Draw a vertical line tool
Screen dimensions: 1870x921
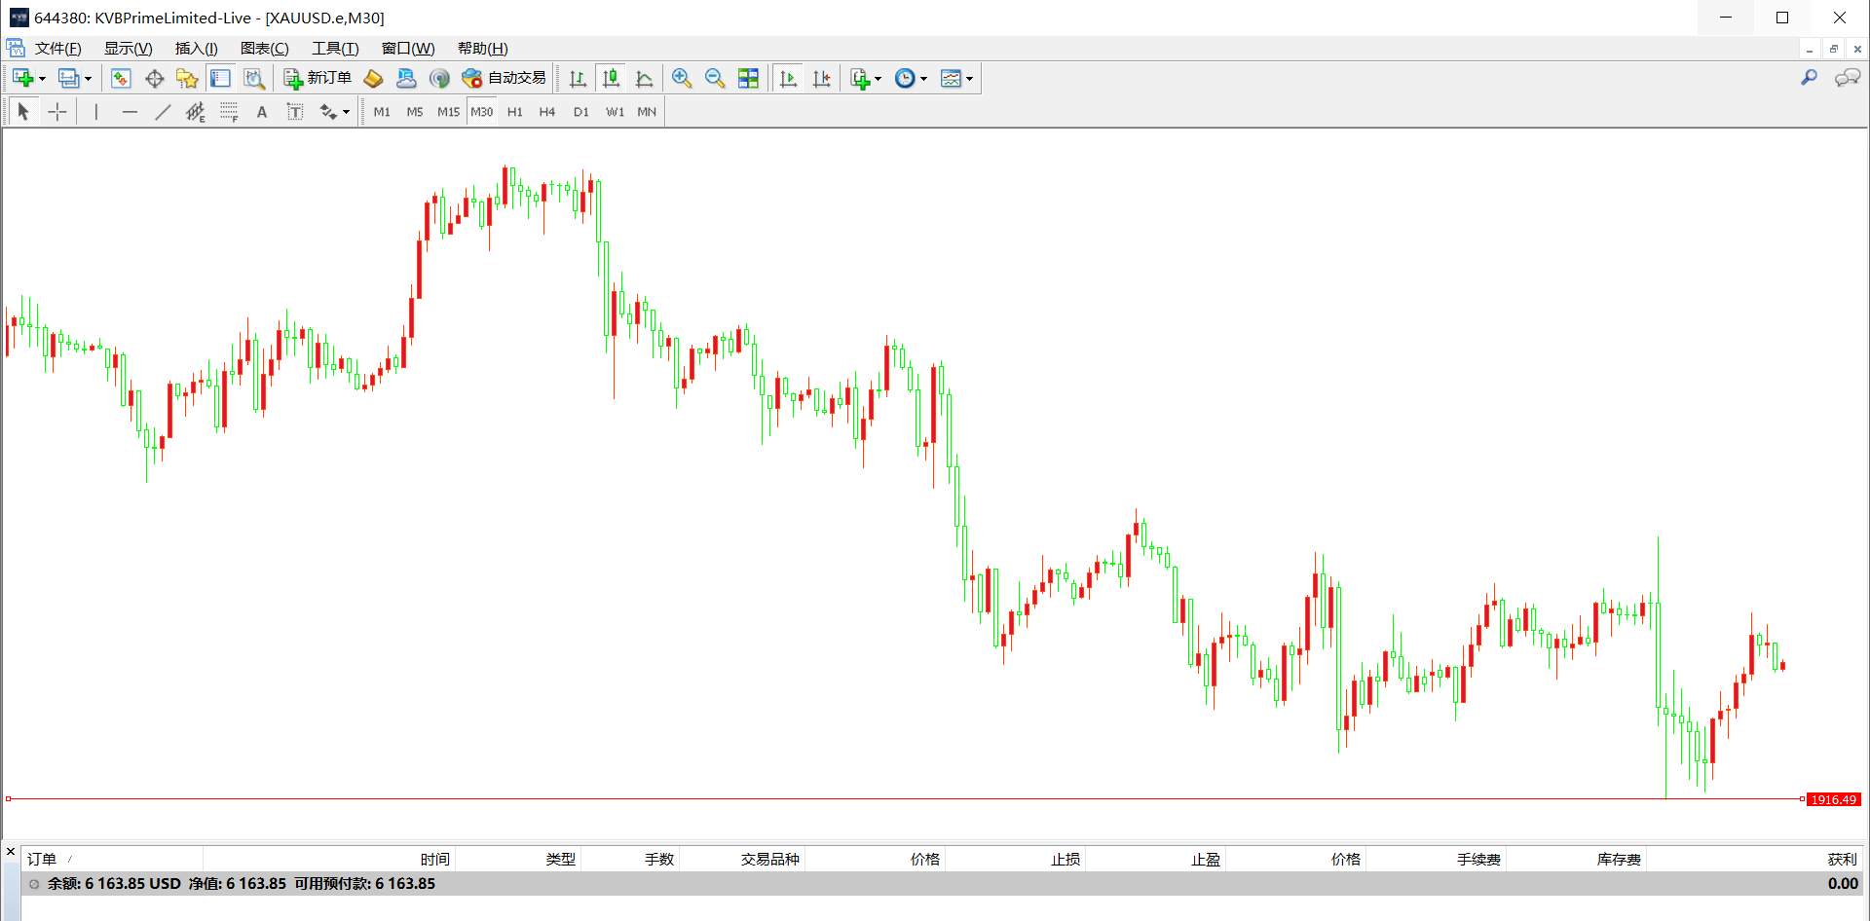[x=95, y=112]
